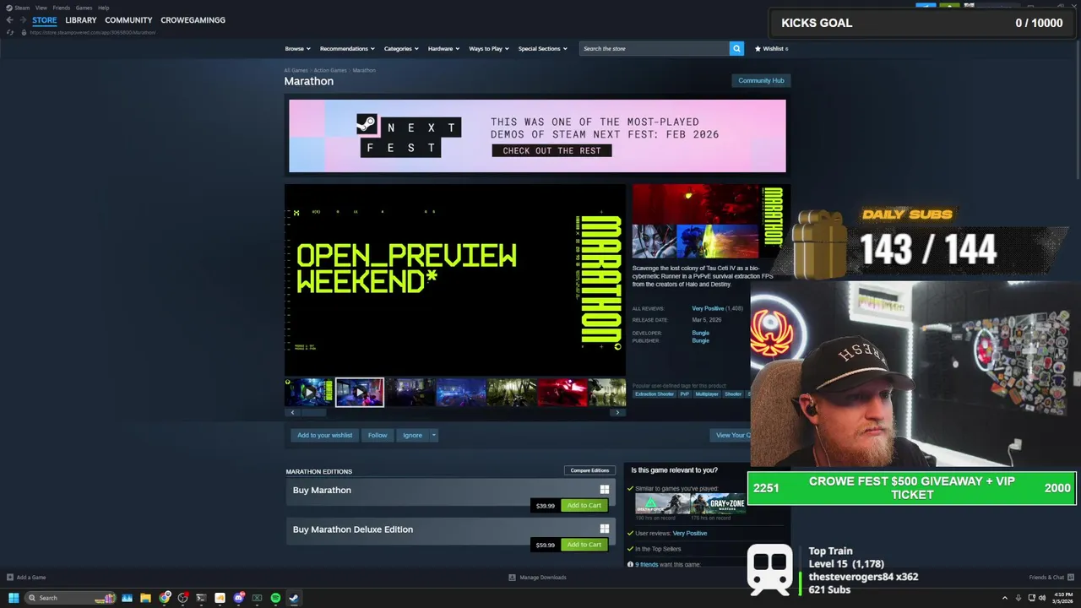Select the STORE tab
This screenshot has width=1081, height=608.
[x=45, y=20]
